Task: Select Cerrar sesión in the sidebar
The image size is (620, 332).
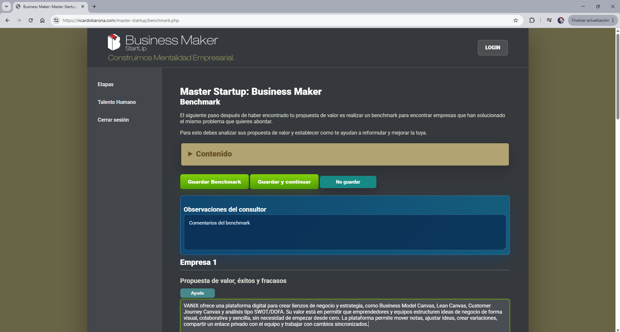Action: click(113, 120)
